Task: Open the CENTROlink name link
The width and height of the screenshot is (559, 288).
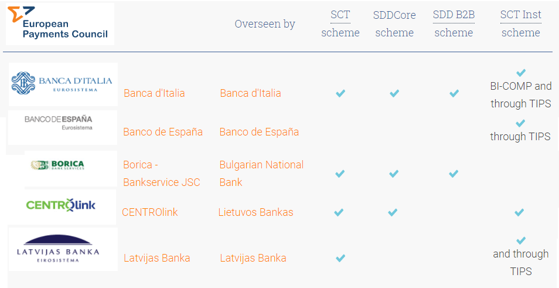Action: coord(150,212)
